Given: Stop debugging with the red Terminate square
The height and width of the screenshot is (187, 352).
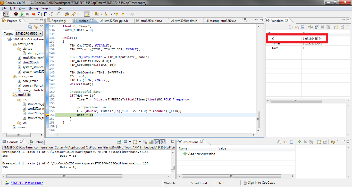Looking at the screenshot, I should [33, 14].
